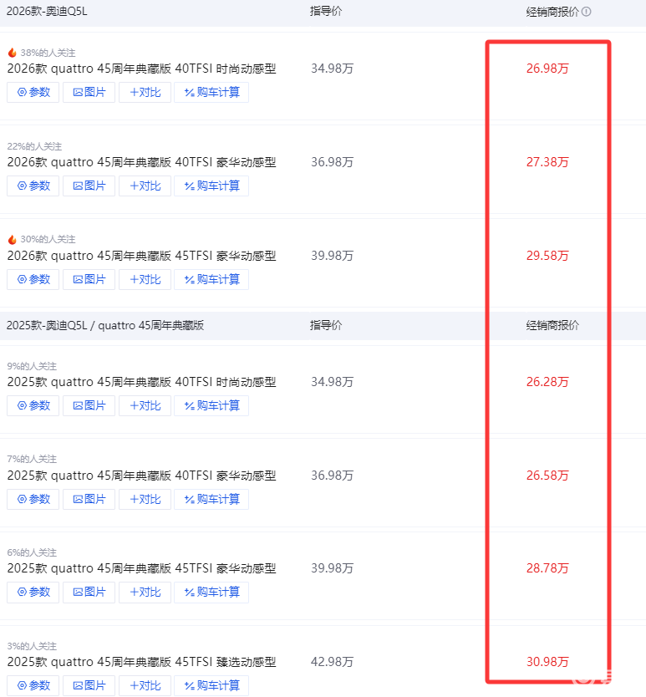Open 购车计算 for 2026款 40TFSI 时尚动感型
646x697 pixels.
coord(211,93)
